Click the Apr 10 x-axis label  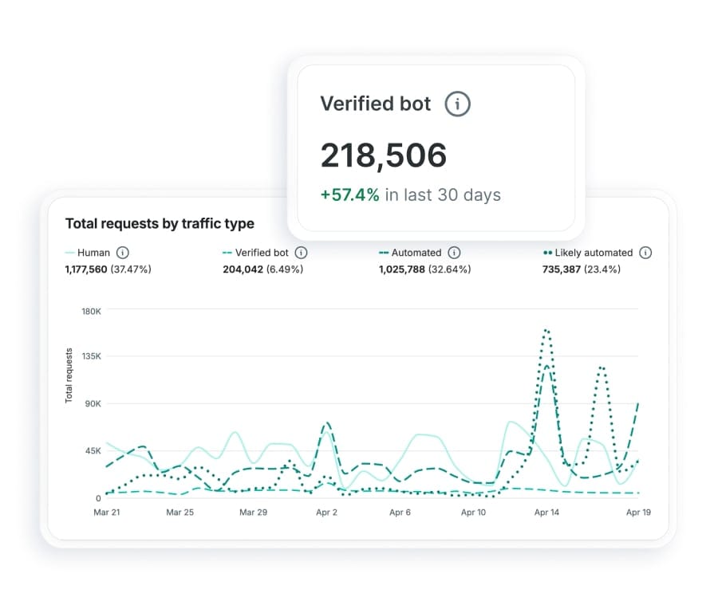[473, 513]
